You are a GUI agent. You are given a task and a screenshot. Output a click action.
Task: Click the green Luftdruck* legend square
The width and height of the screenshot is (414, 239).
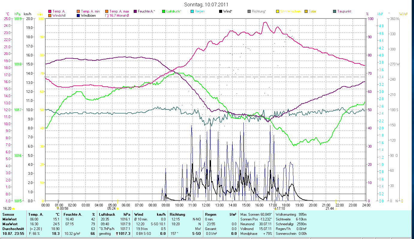(163, 11)
